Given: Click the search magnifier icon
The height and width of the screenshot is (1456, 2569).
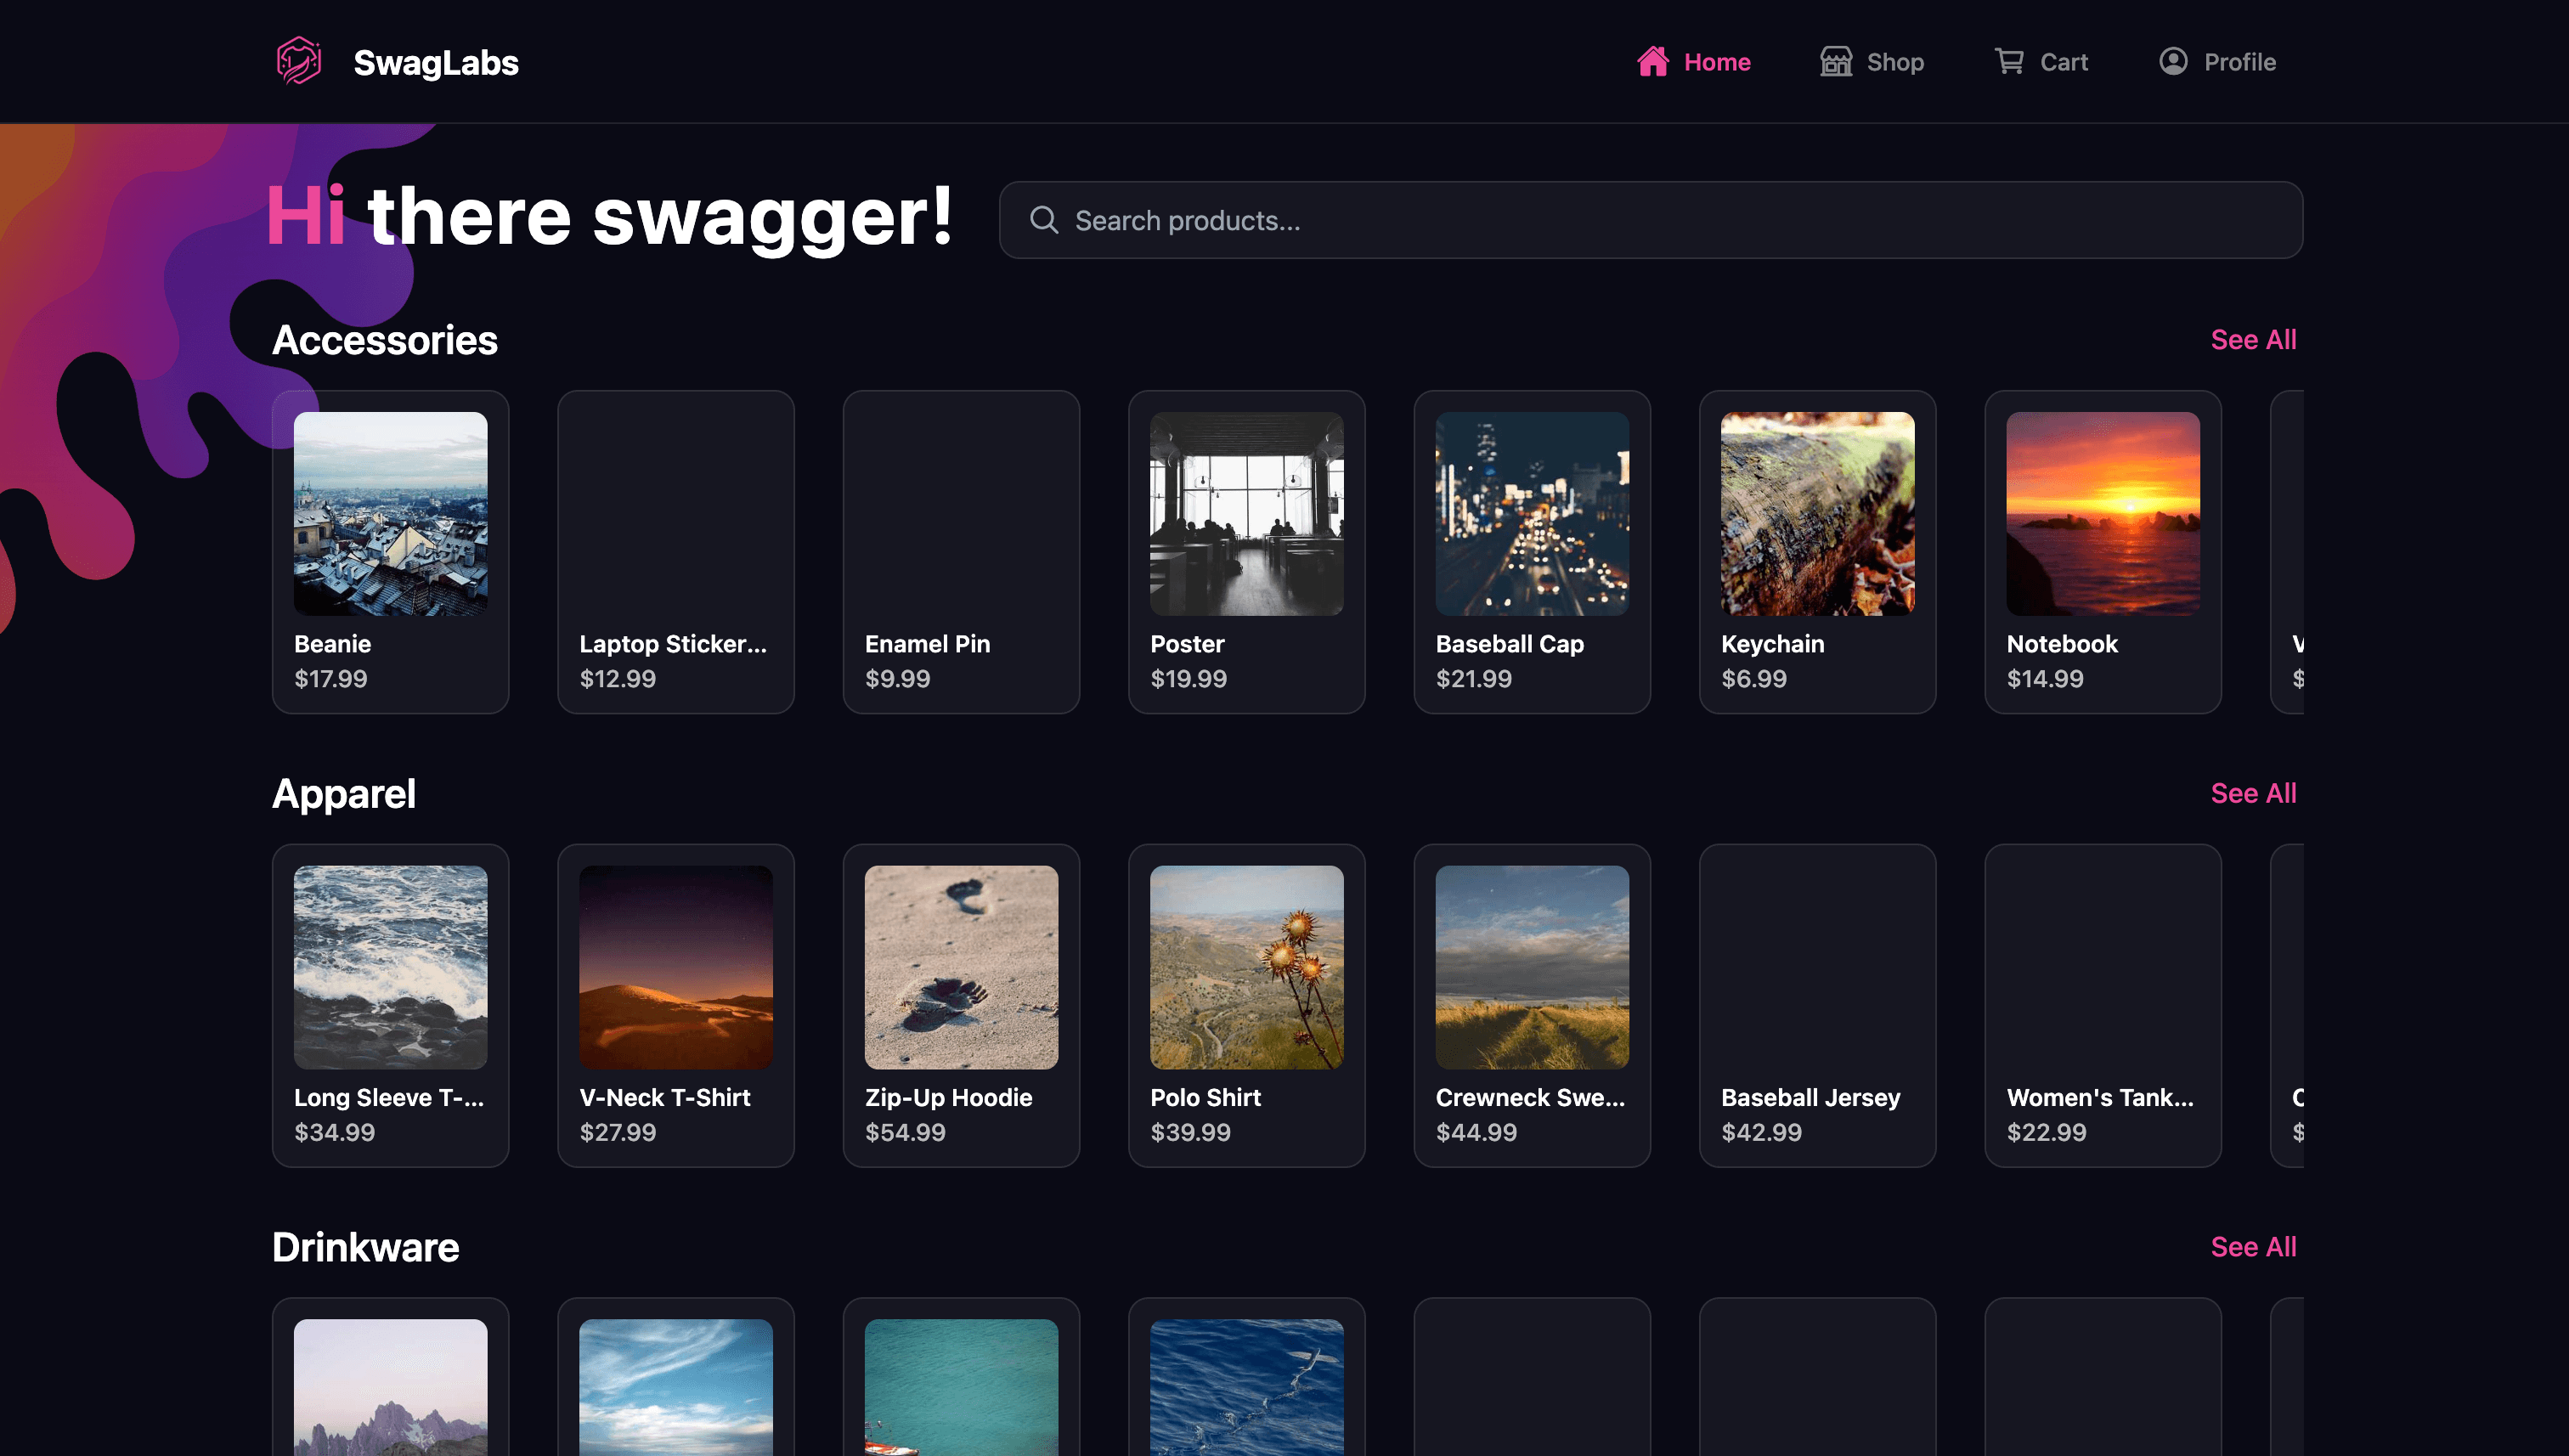Looking at the screenshot, I should point(1043,220).
